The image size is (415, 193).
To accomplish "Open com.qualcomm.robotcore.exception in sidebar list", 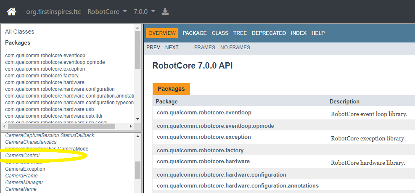I will [45, 69].
